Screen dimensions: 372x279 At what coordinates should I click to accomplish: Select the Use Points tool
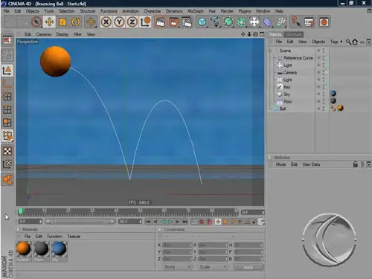pos(7,96)
